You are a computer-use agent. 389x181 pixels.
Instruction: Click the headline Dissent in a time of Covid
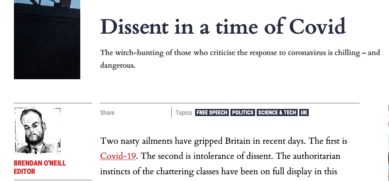[223, 26]
